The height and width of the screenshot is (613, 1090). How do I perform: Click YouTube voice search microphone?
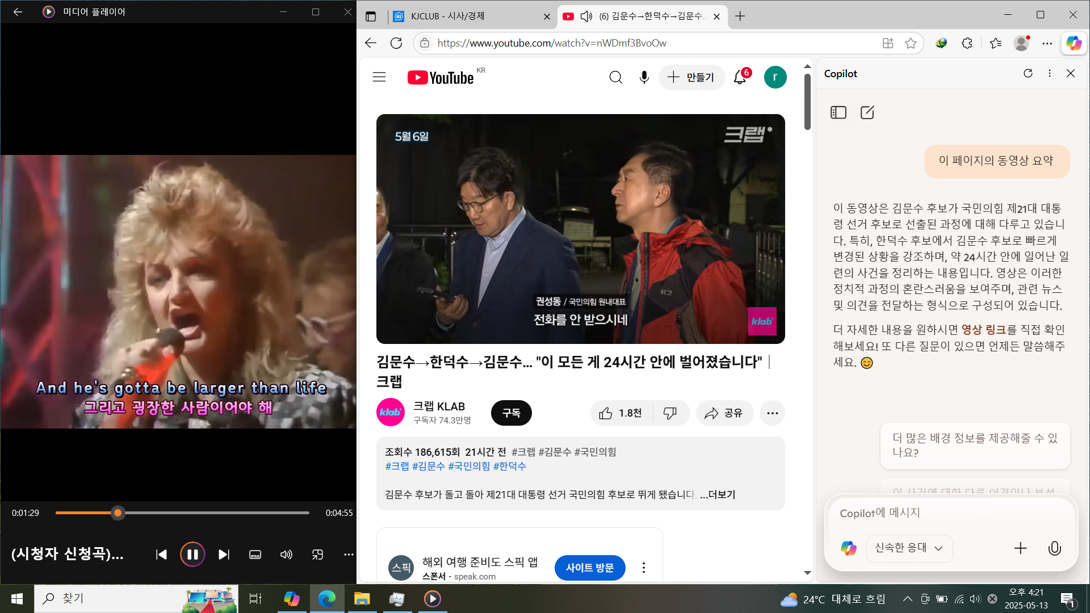coord(644,77)
